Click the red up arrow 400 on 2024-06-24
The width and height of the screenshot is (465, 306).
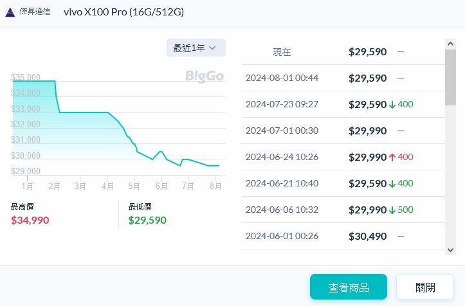(x=401, y=157)
